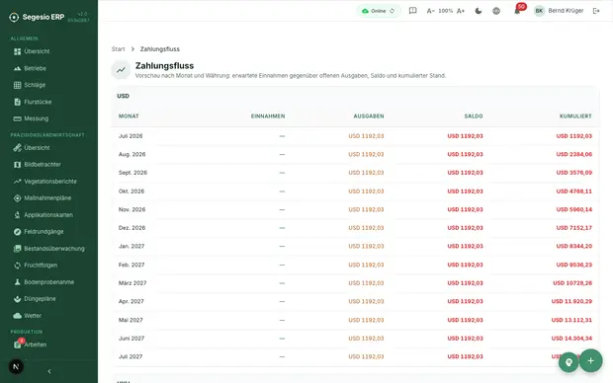Open the feedback comment icon
Screen dimensions: 613x383
[x=413, y=11]
